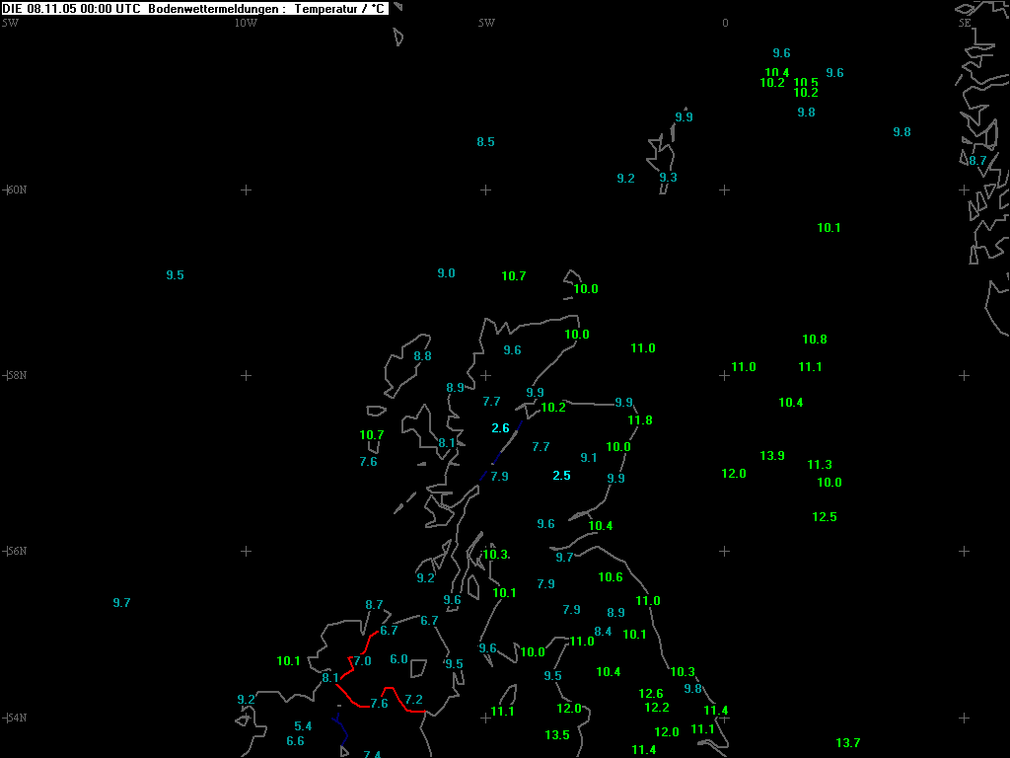Click the 5.4 temperature reading
Image resolution: width=1010 pixels, height=758 pixels.
303,726
